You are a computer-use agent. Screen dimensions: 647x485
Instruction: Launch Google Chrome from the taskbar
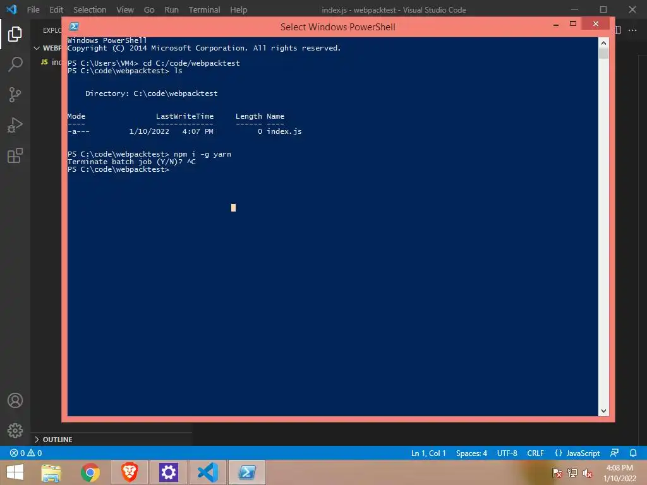90,472
